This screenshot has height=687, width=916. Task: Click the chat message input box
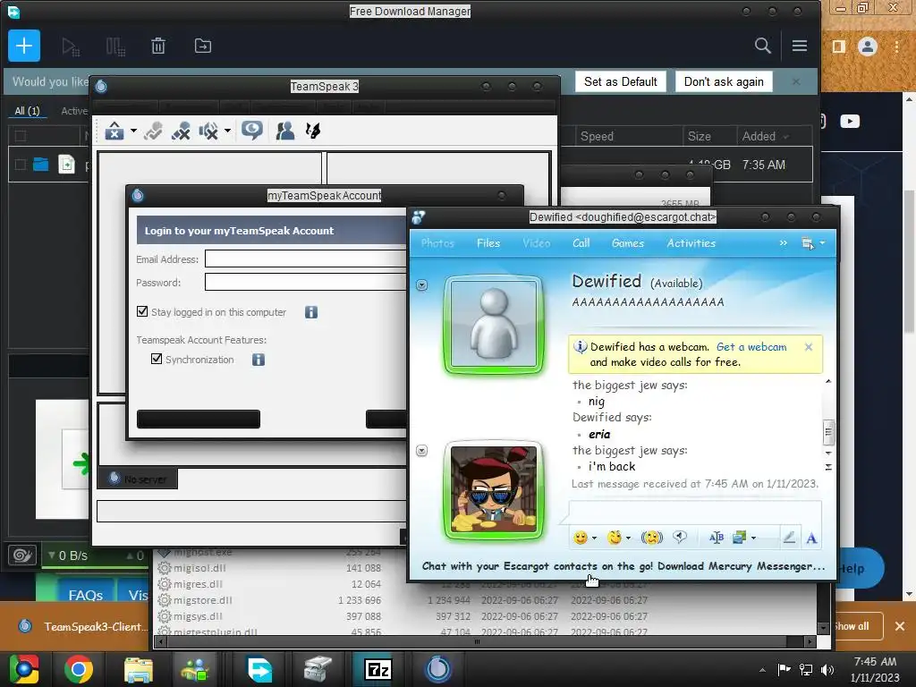coord(695,512)
